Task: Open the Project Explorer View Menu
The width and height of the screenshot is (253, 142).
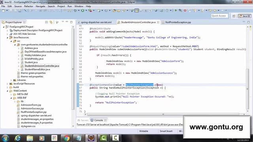Action: point(62,22)
